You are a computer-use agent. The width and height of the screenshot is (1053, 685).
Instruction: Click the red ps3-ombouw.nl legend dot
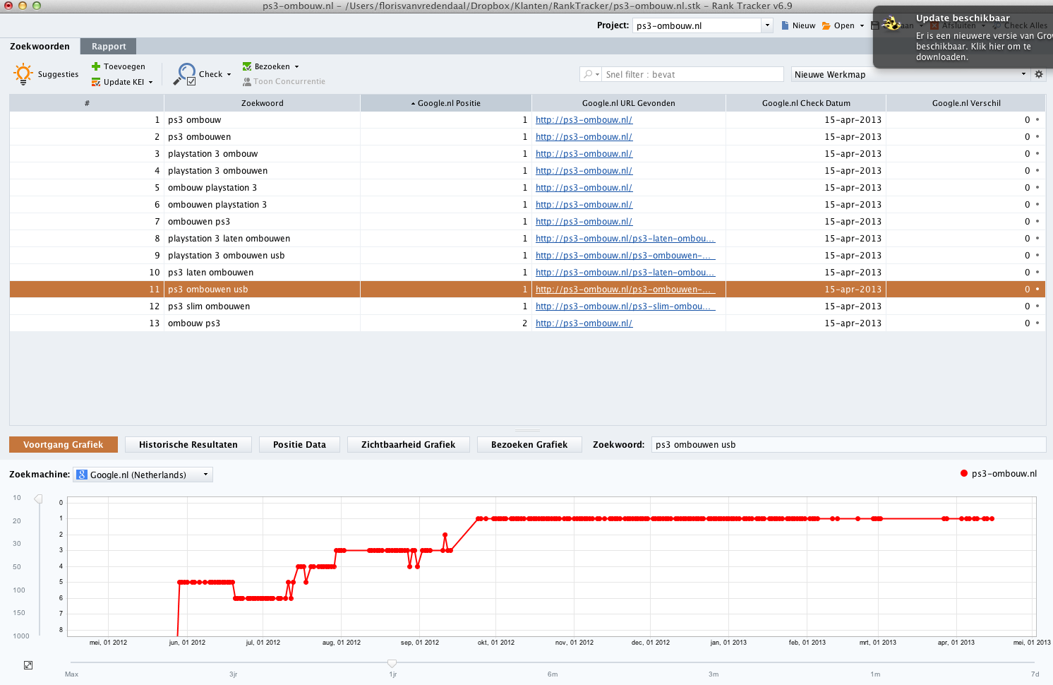click(x=964, y=473)
